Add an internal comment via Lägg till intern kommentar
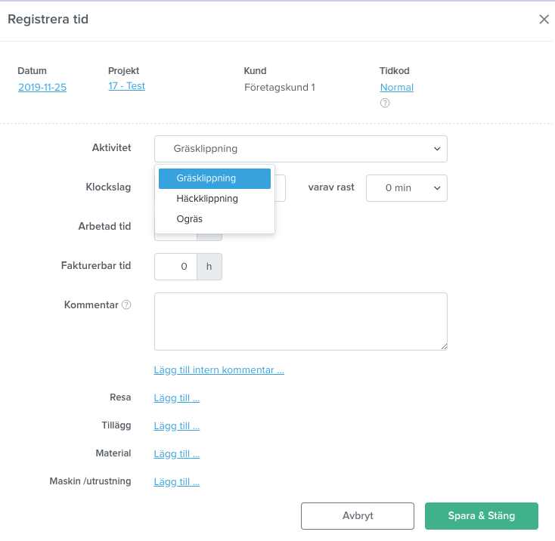This screenshot has height=541, width=555. click(219, 370)
